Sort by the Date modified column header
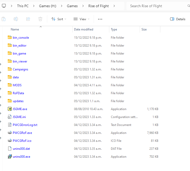Screen dimensions: 190x171 pos(84,29)
